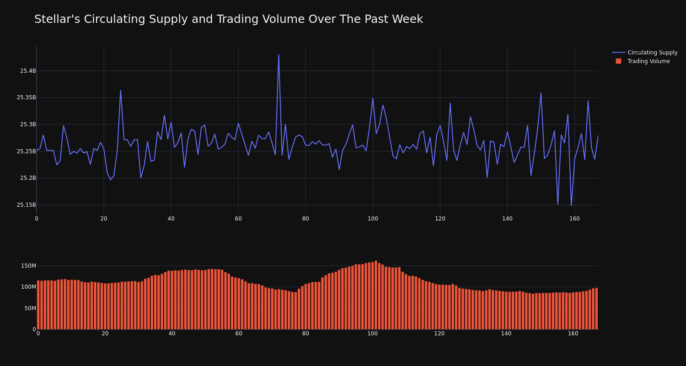
Task: Click the blue Circulating Supply legend line
Action: click(618, 53)
